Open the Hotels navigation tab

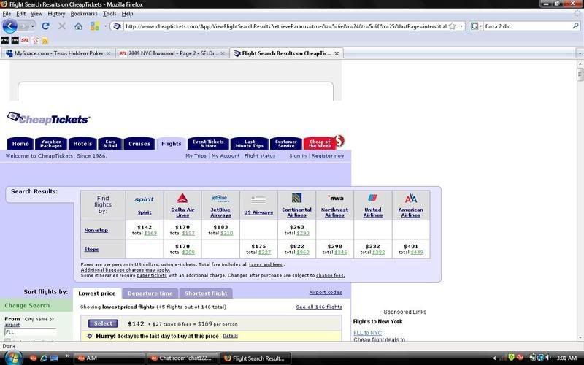[x=82, y=144]
